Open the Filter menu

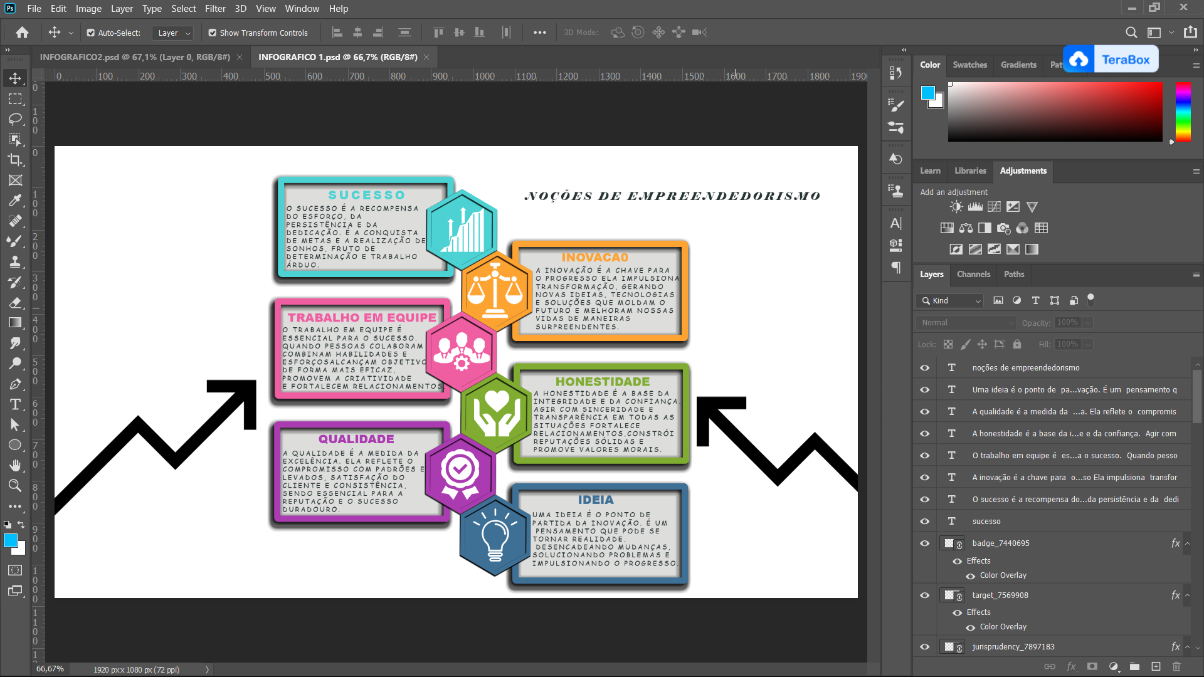pyautogui.click(x=215, y=9)
